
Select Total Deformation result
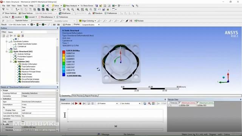tap(28, 66)
